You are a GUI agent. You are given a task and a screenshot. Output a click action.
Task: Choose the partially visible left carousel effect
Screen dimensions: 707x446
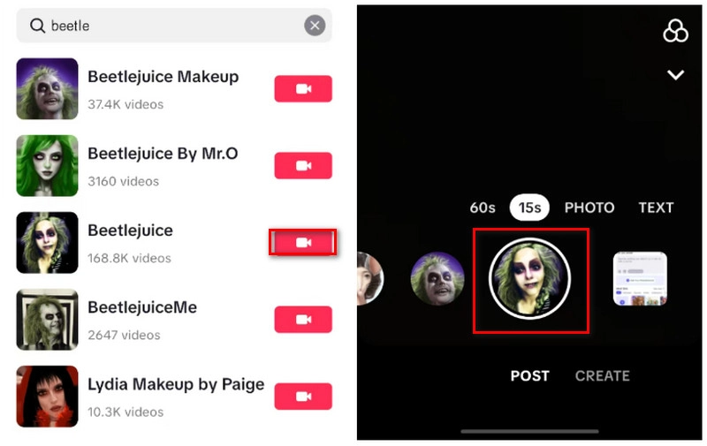370,279
